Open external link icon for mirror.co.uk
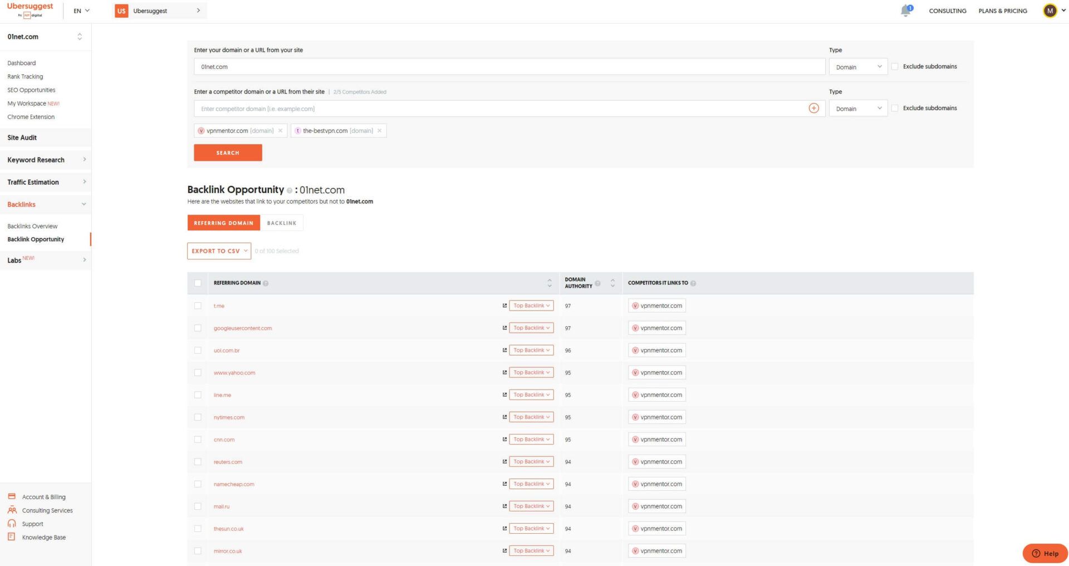The image size is (1069, 566). (x=504, y=550)
